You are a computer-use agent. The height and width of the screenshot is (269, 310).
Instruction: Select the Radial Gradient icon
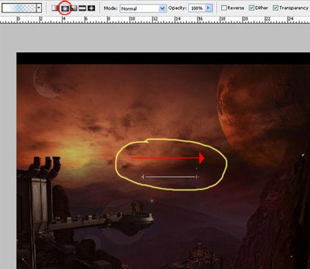[65, 8]
